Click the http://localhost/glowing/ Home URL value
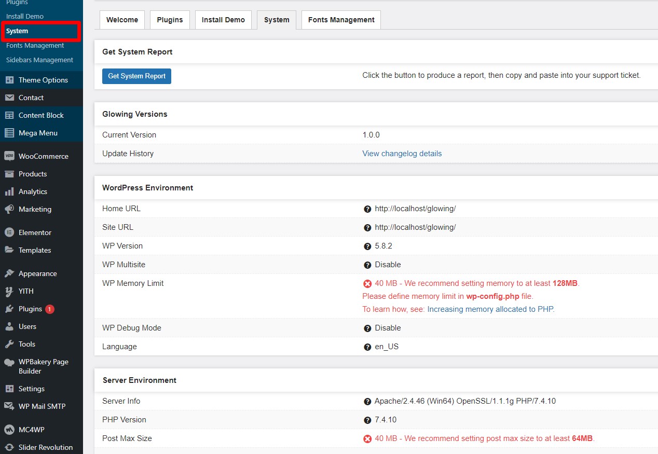658x454 pixels. [415, 209]
